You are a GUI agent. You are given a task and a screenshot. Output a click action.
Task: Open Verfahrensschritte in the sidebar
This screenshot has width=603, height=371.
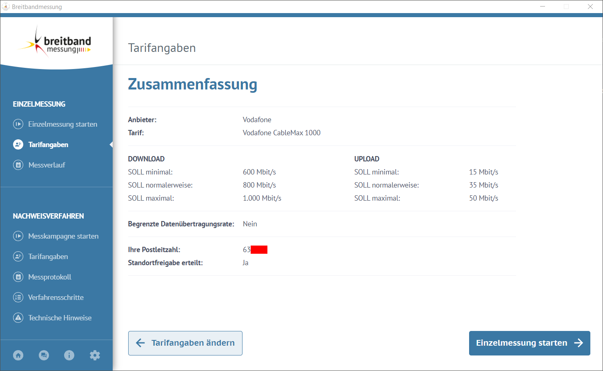56,297
